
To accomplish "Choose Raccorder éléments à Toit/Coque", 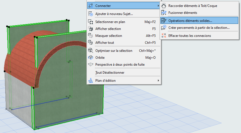I will pyautogui.click(x=193, y=6).
